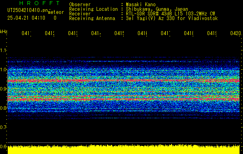Click the 0418 time axis marker
Image resolution: width=243 pixels, height=154 pixels.
(x=189, y=33)
